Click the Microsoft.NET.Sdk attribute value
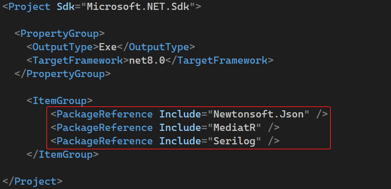The image size is (391, 189). coord(138,7)
